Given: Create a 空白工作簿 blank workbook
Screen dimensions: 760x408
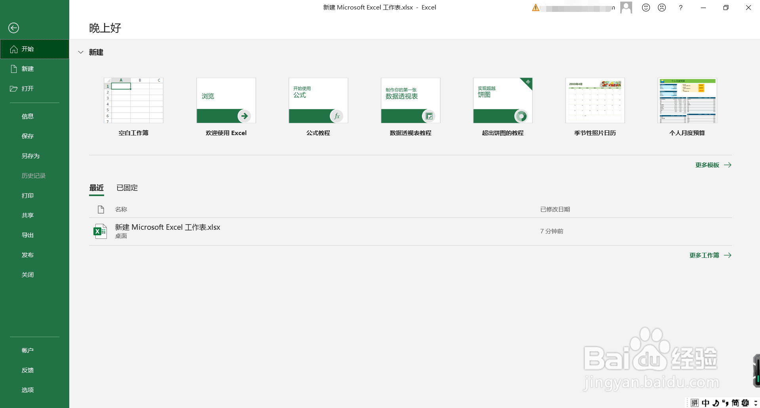Looking at the screenshot, I should [133, 107].
